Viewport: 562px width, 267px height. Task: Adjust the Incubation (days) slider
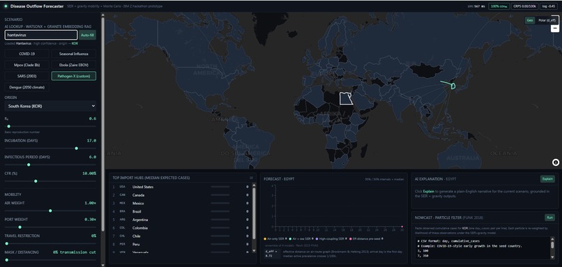[50, 148]
